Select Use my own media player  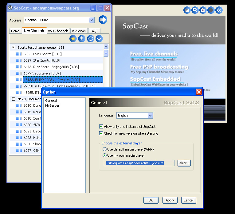[104, 155]
